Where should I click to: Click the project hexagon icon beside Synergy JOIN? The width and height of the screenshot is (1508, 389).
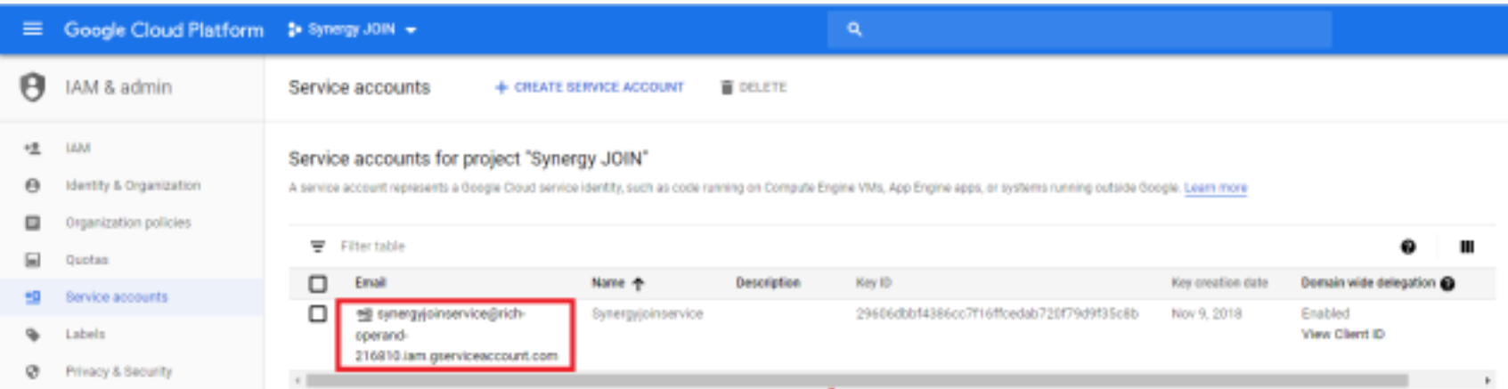294,30
